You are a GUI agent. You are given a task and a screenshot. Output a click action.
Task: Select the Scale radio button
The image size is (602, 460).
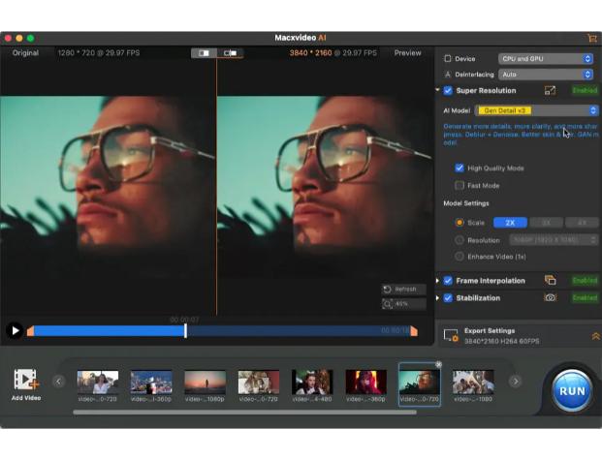click(459, 223)
